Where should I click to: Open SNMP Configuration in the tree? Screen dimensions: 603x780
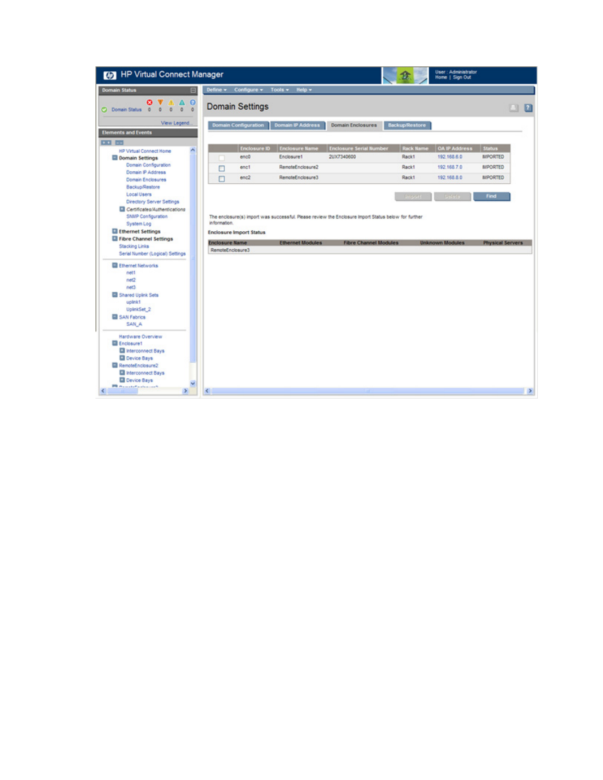pos(147,217)
